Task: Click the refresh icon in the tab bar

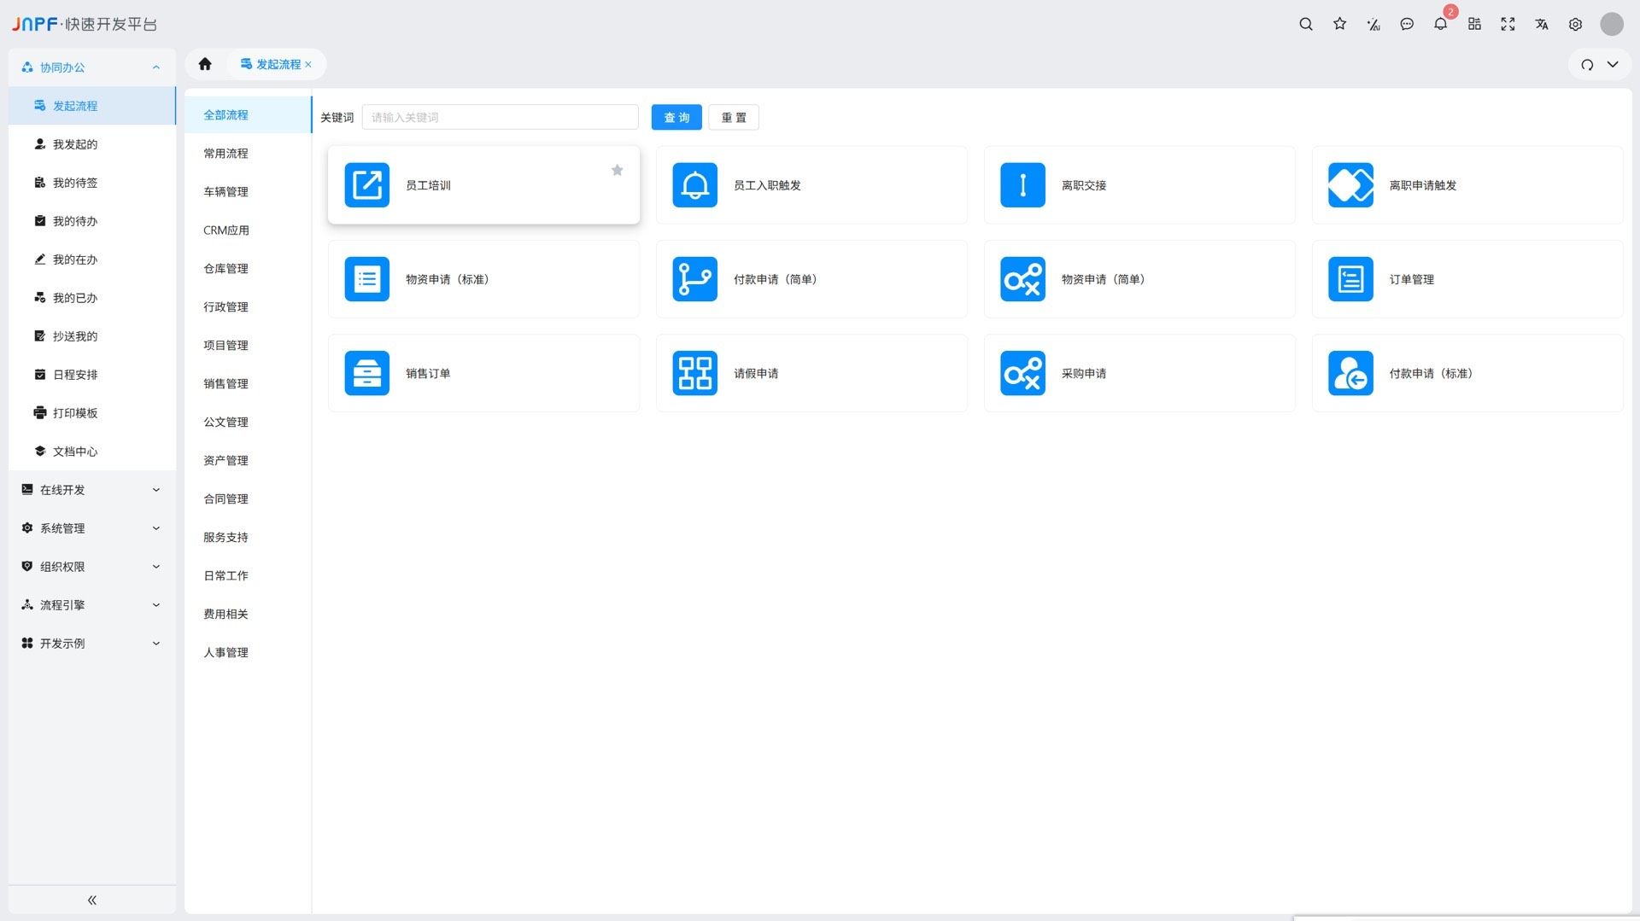Action: pyautogui.click(x=1587, y=65)
